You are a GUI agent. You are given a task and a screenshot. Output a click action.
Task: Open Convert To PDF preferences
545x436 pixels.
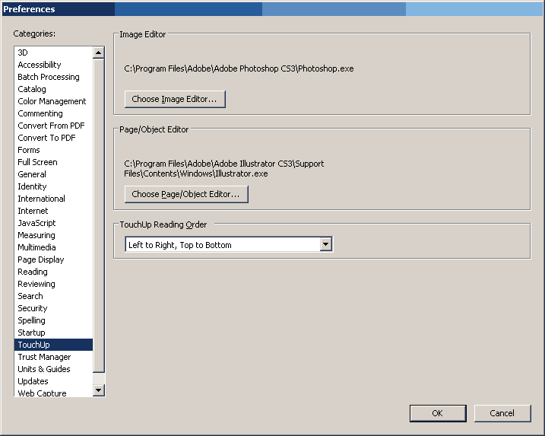click(53, 138)
